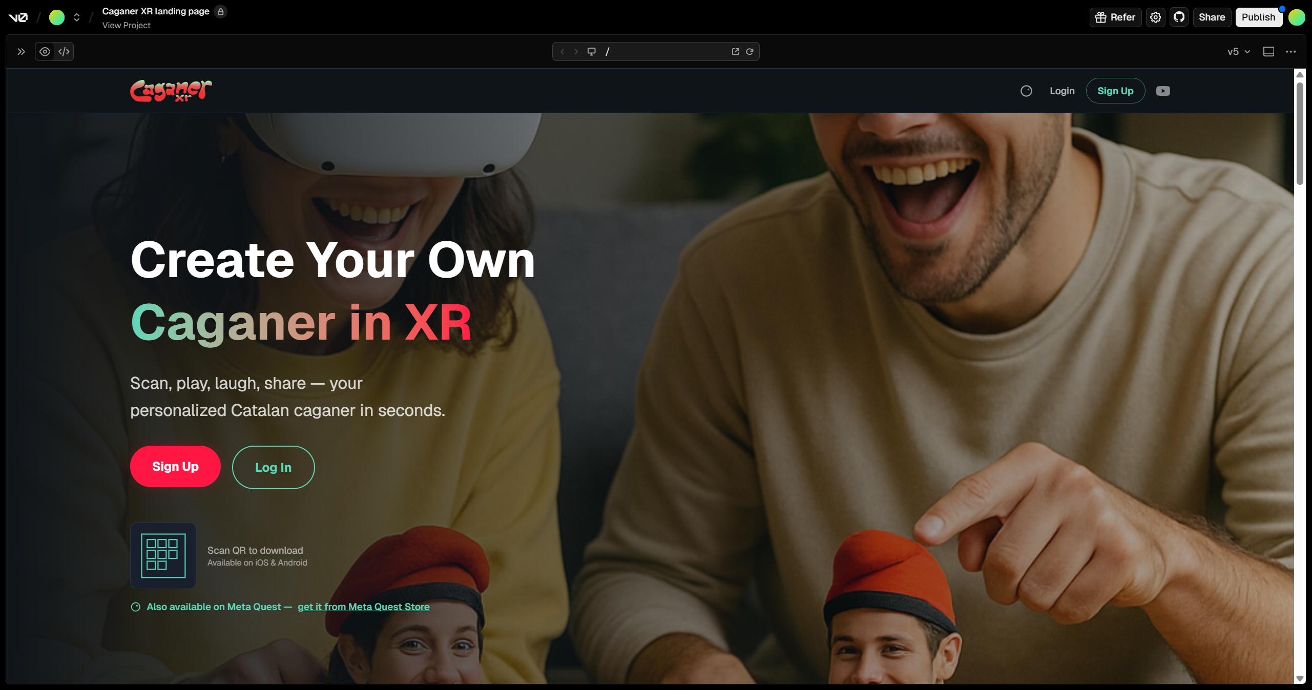
Task: Click Login in site navigation
Action: pos(1061,91)
